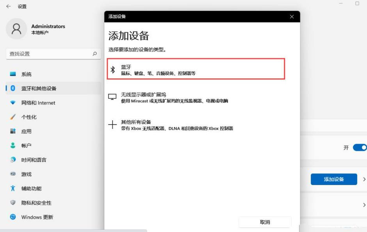
Task: Click the Windows 更新 icon
Action: click(x=13, y=217)
